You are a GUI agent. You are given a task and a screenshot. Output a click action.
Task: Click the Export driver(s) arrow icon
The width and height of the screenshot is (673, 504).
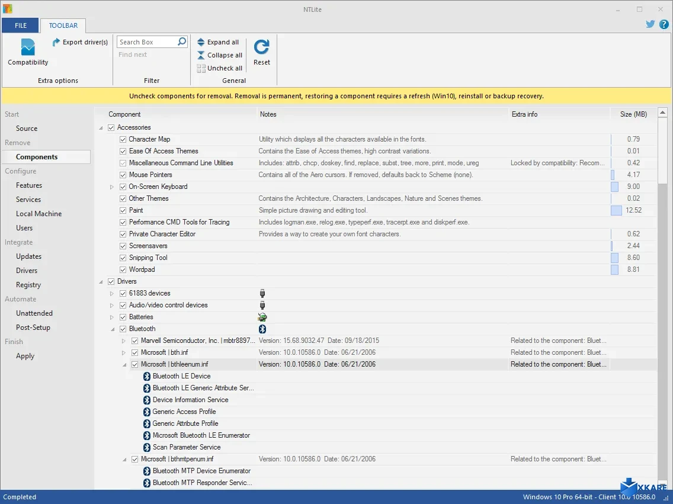click(56, 42)
